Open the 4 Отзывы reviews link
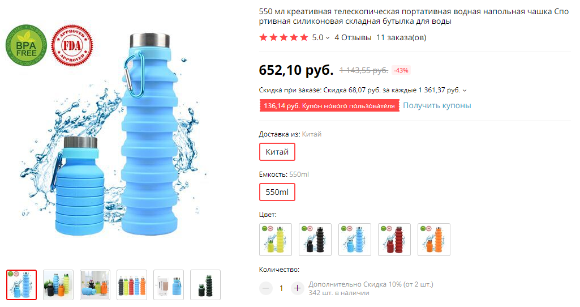Viewport: 580px width, 307px height. tap(353, 37)
